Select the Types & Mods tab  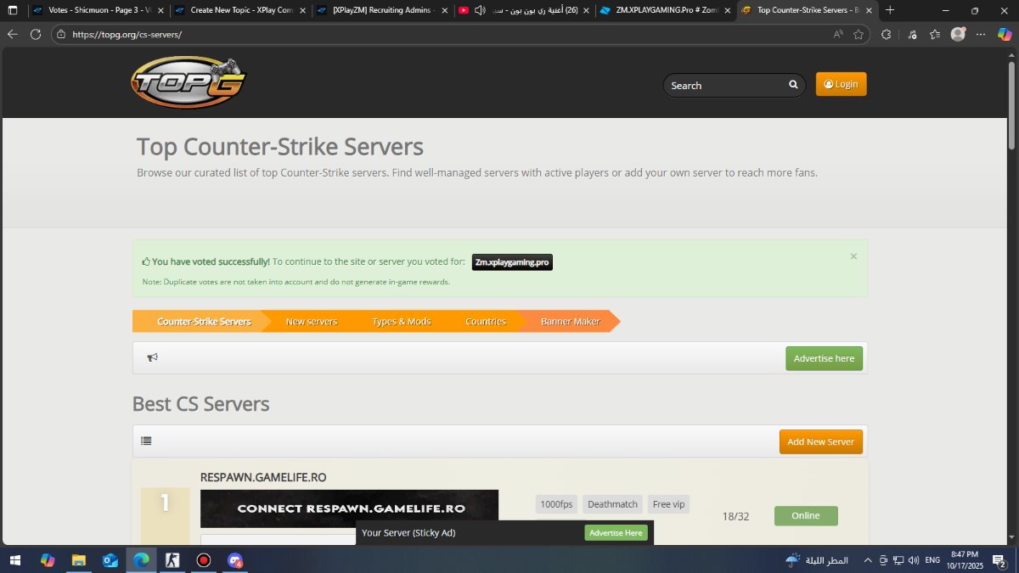point(401,322)
